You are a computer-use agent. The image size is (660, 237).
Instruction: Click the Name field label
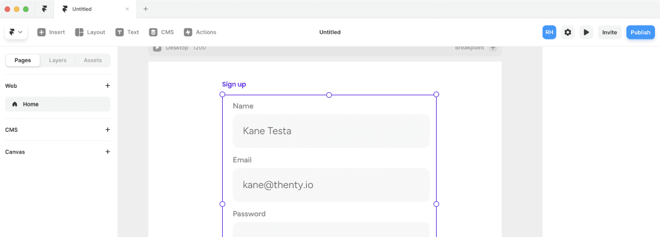(x=243, y=106)
